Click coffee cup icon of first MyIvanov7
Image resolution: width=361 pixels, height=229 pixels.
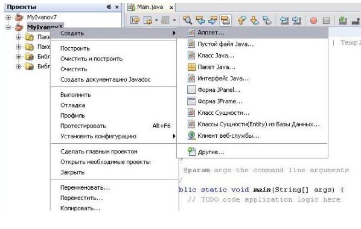pyautogui.click(x=19, y=18)
